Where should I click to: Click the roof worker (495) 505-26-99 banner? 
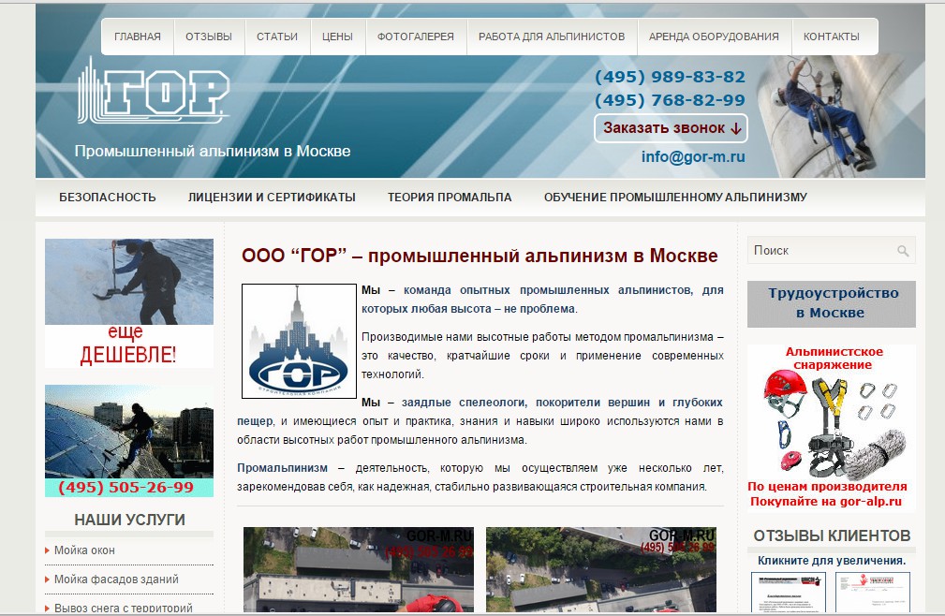coord(129,441)
